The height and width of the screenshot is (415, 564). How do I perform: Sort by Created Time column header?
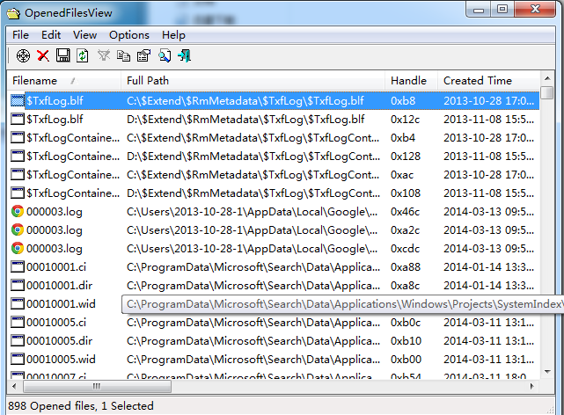point(488,81)
